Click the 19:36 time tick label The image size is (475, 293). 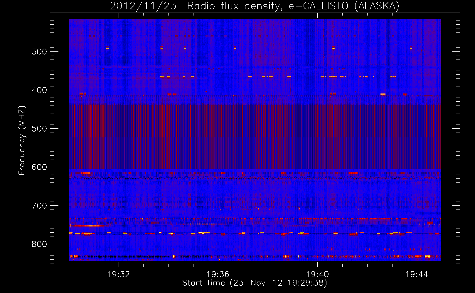[x=218, y=275]
